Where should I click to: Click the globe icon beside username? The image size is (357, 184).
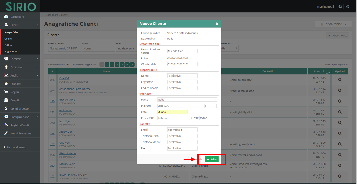point(340,7)
